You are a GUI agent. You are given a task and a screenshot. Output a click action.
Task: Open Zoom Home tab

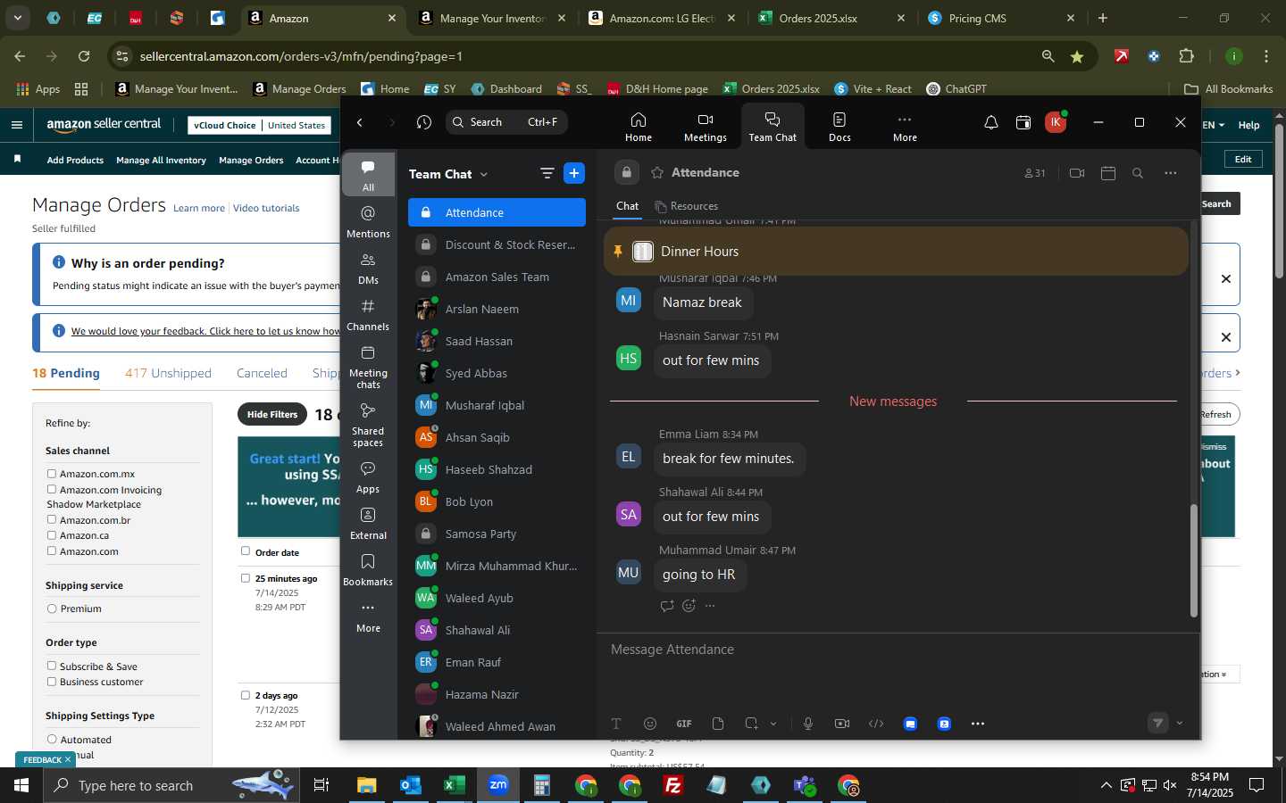[638, 127]
